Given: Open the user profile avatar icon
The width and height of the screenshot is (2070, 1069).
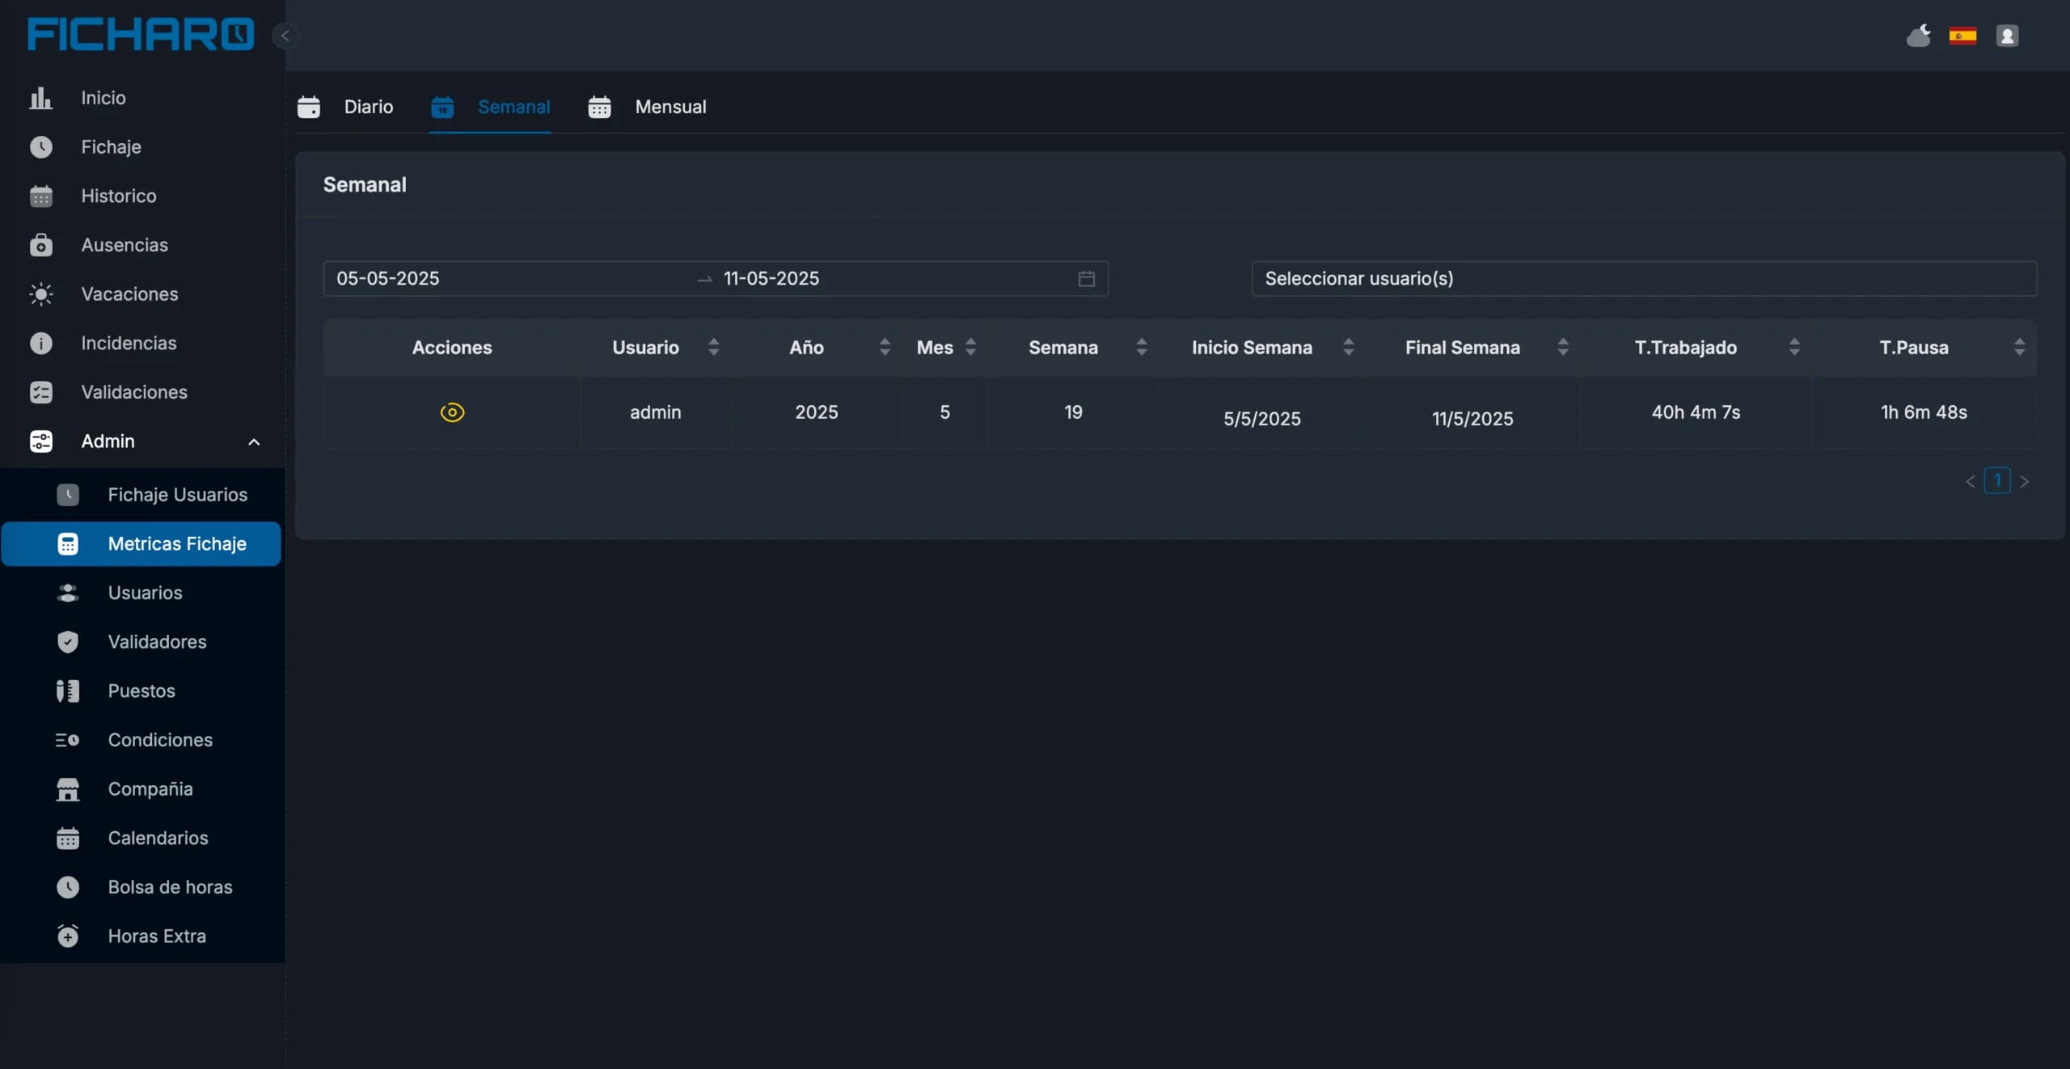Looking at the screenshot, I should tap(2007, 36).
